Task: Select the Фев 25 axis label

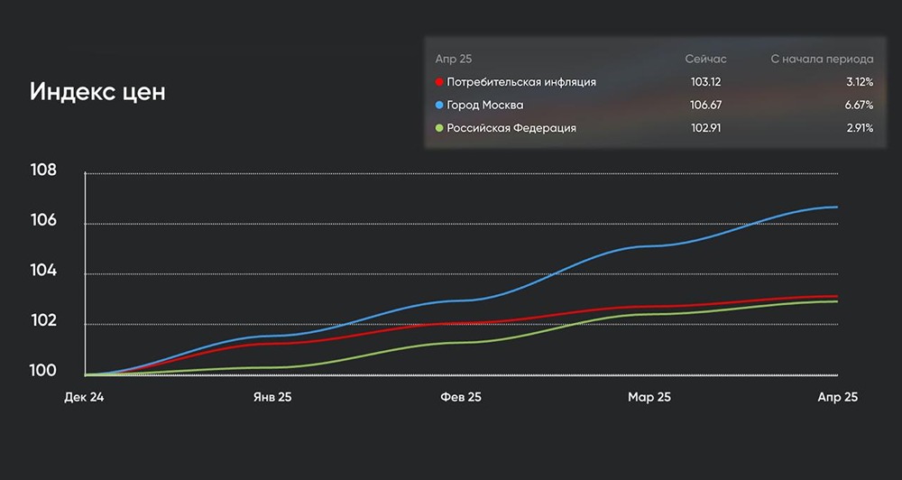Action: 461,397
